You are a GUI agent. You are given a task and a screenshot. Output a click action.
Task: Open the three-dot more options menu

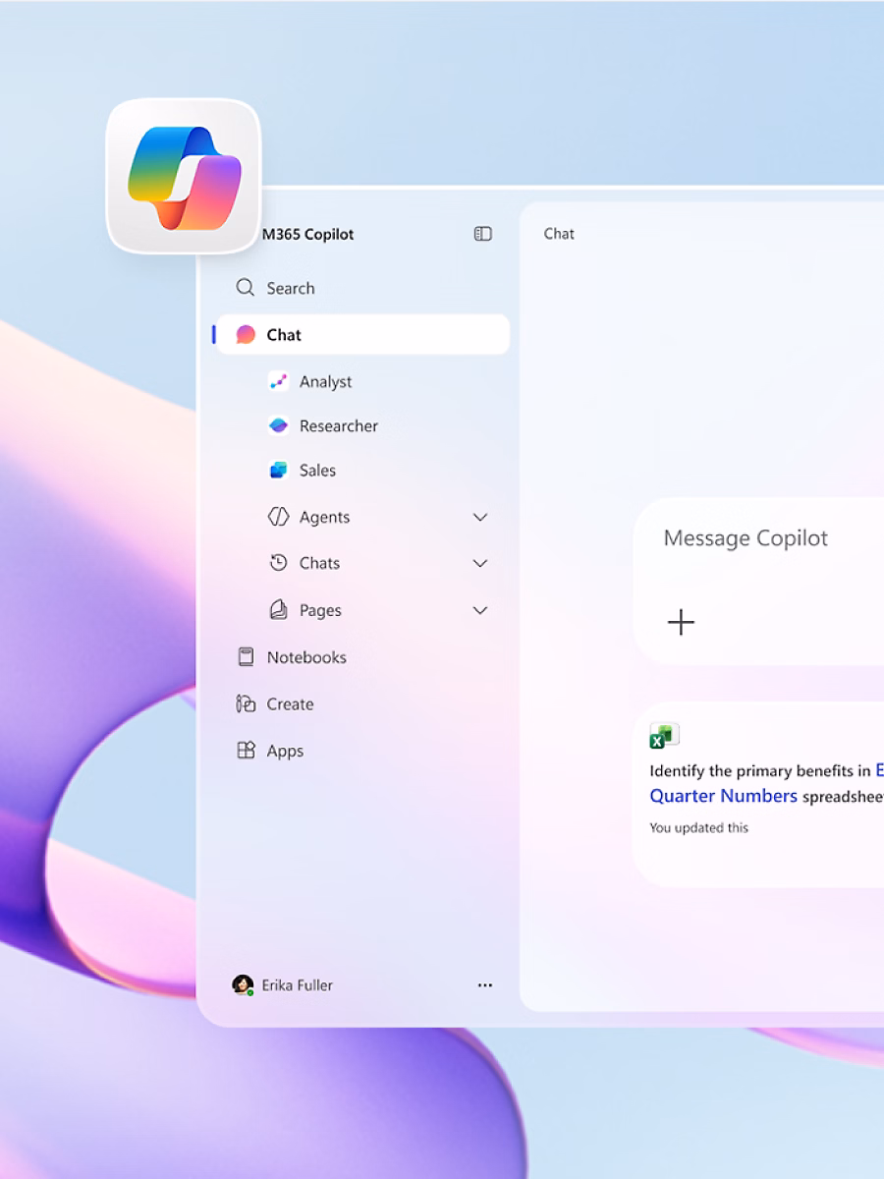pos(485,985)
